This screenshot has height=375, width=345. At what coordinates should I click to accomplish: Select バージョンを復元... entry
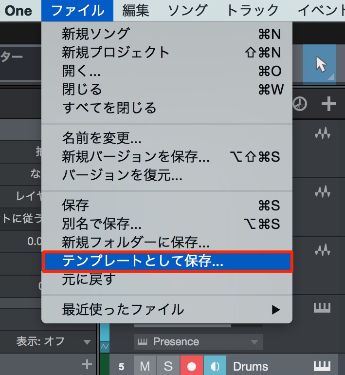tap(167, 175)
